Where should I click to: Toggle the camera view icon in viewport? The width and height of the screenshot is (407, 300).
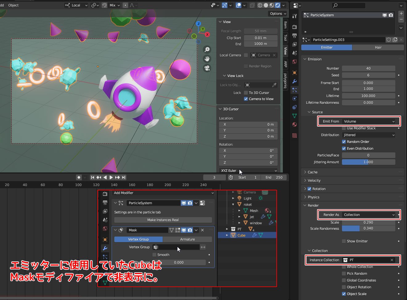(207, 68)
